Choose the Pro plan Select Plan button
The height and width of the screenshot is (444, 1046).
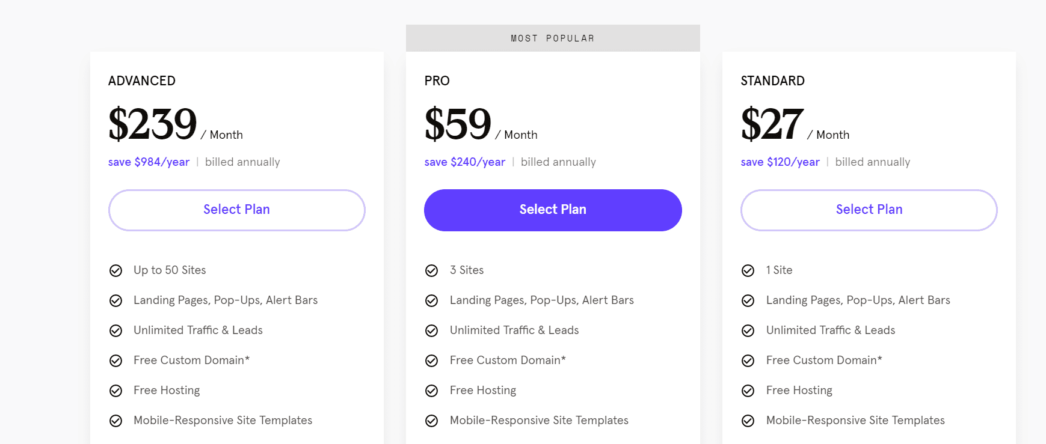point(553,210)
